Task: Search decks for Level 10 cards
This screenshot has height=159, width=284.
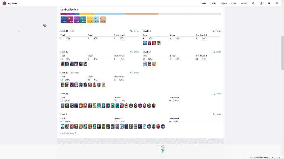Action: tap(217, 94)
